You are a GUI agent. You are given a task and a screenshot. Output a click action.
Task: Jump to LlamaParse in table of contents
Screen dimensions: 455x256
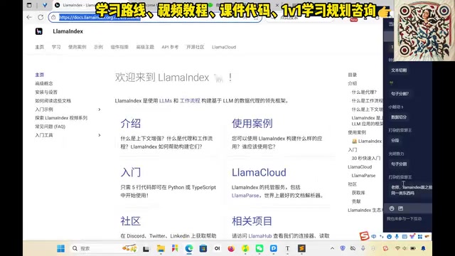point(363,176)
